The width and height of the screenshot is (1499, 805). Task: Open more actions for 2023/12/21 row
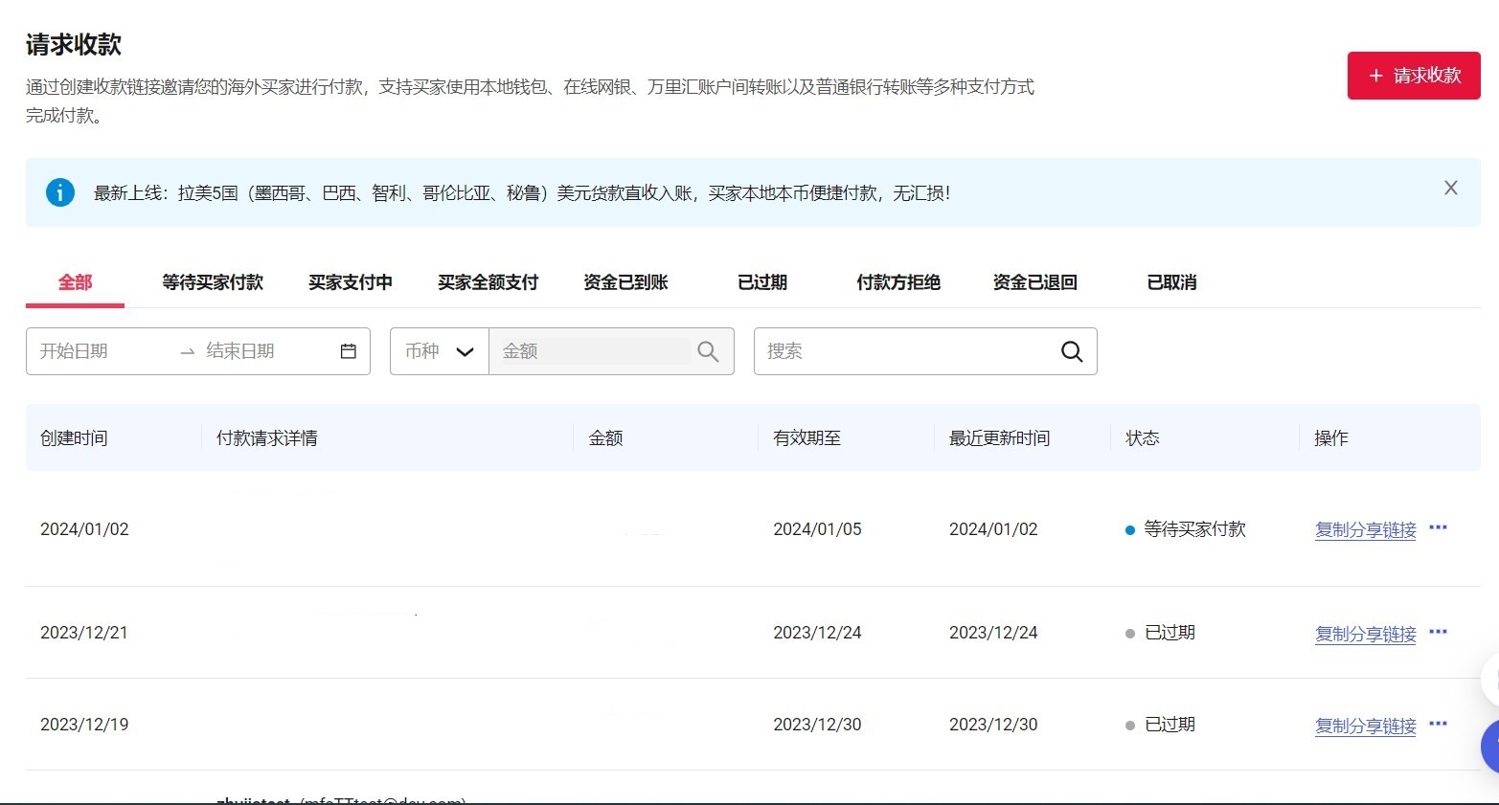pos(1438,632)
